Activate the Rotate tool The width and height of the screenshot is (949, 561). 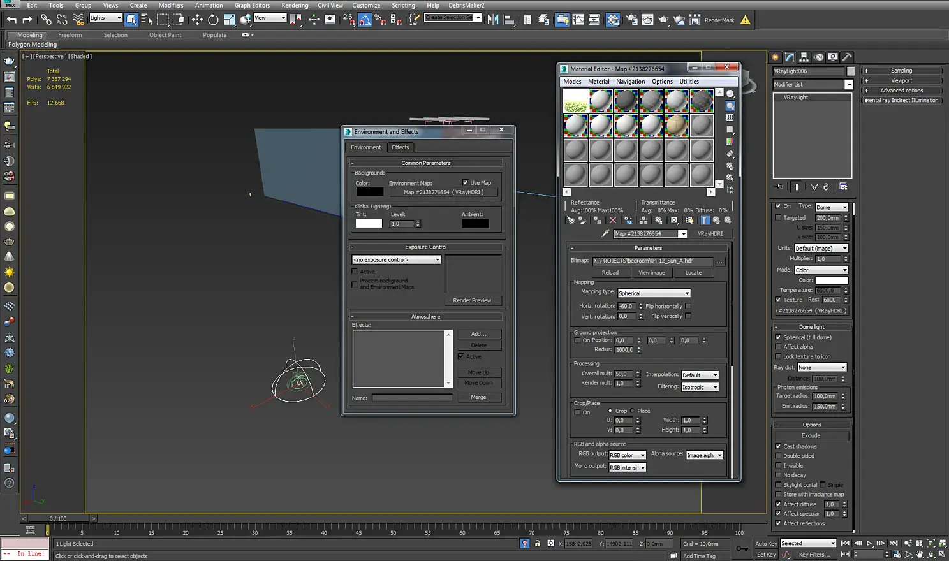[x=213, y=20]
